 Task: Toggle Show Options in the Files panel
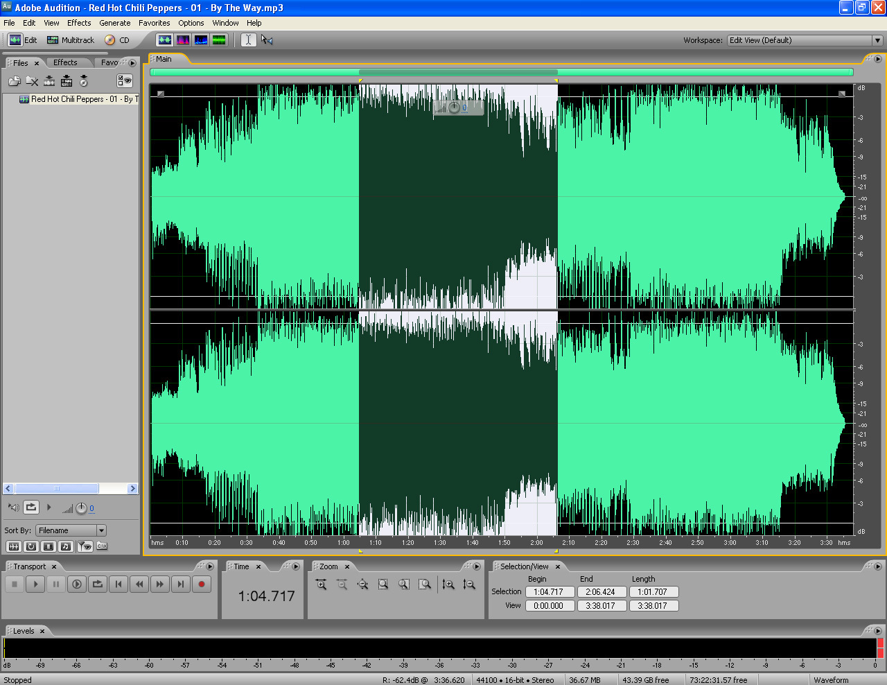click(x=125, y=81)
